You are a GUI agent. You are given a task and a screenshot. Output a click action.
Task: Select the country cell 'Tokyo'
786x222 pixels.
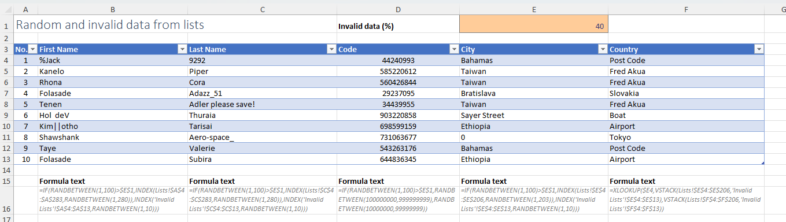[x=686, y=138]
